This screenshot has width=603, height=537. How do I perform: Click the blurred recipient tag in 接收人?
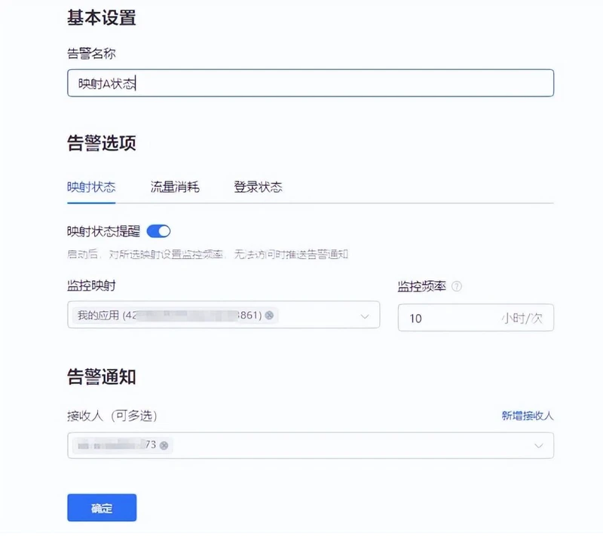pos(117,445)
